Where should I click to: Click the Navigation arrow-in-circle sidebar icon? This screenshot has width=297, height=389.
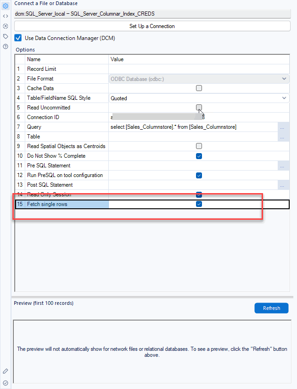coord(6,26)
